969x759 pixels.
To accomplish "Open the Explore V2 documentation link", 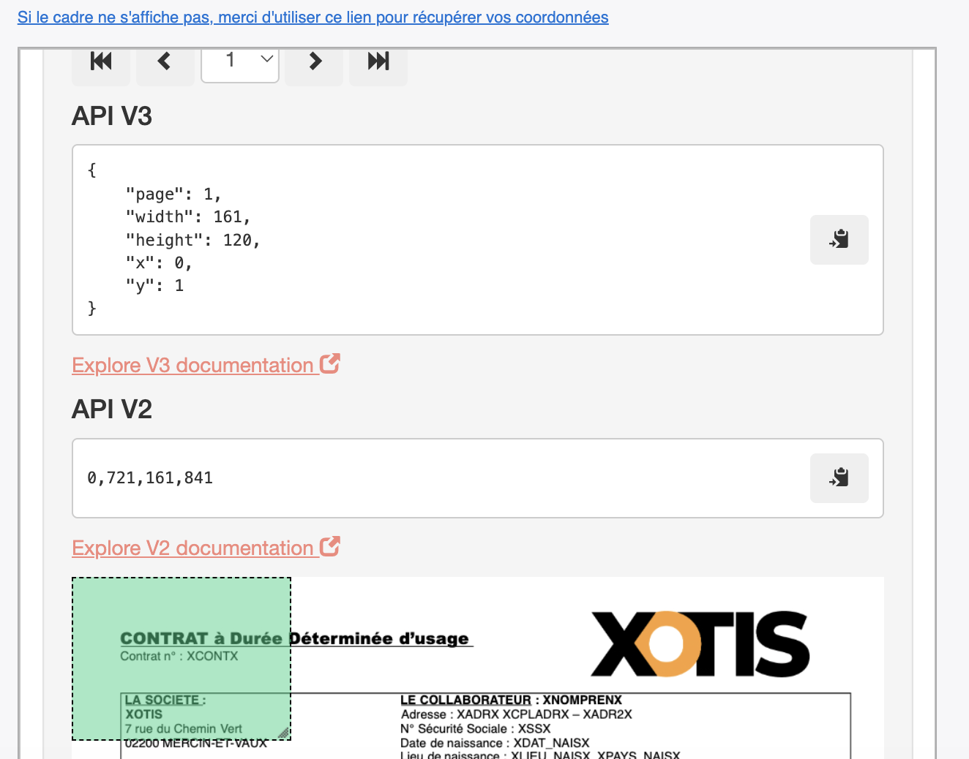I will [x=192, y=548].
